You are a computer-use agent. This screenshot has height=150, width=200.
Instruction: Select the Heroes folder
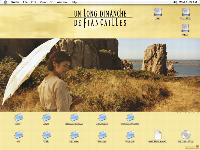tap(102, 134)
